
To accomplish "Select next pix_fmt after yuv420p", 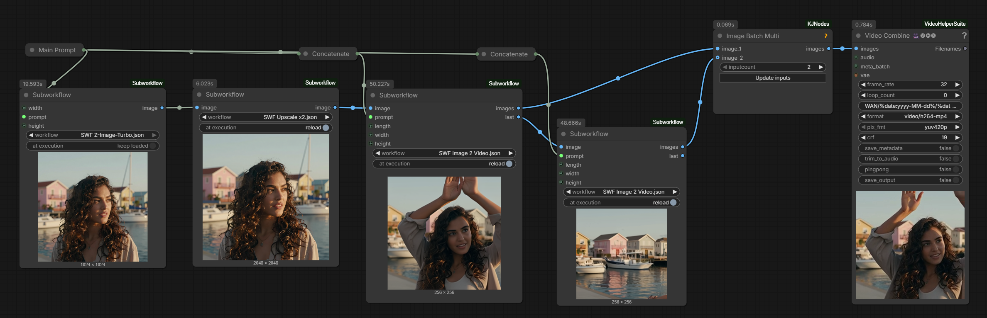I will (x=957, y=127).
